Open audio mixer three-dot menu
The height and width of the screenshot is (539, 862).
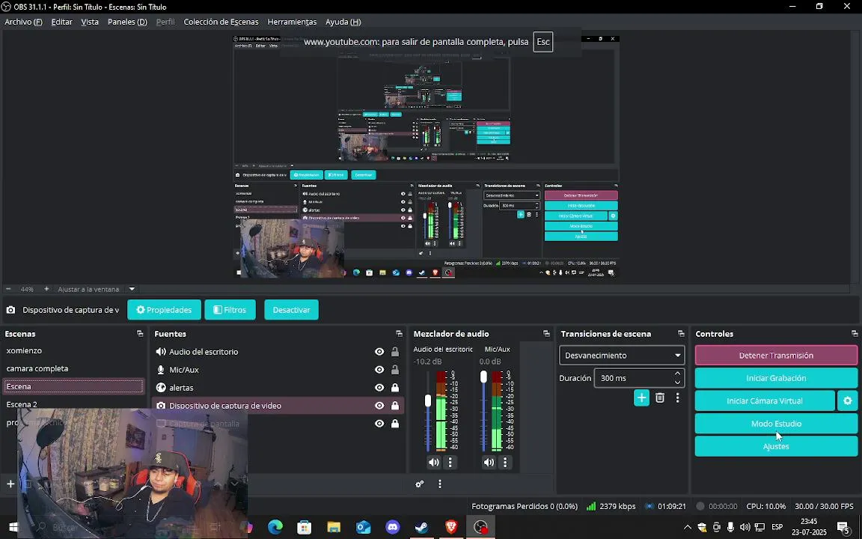click(440, 484)
